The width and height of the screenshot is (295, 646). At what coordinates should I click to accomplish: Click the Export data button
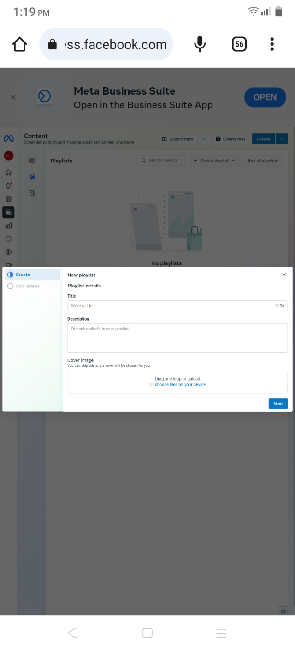point(178,139)
